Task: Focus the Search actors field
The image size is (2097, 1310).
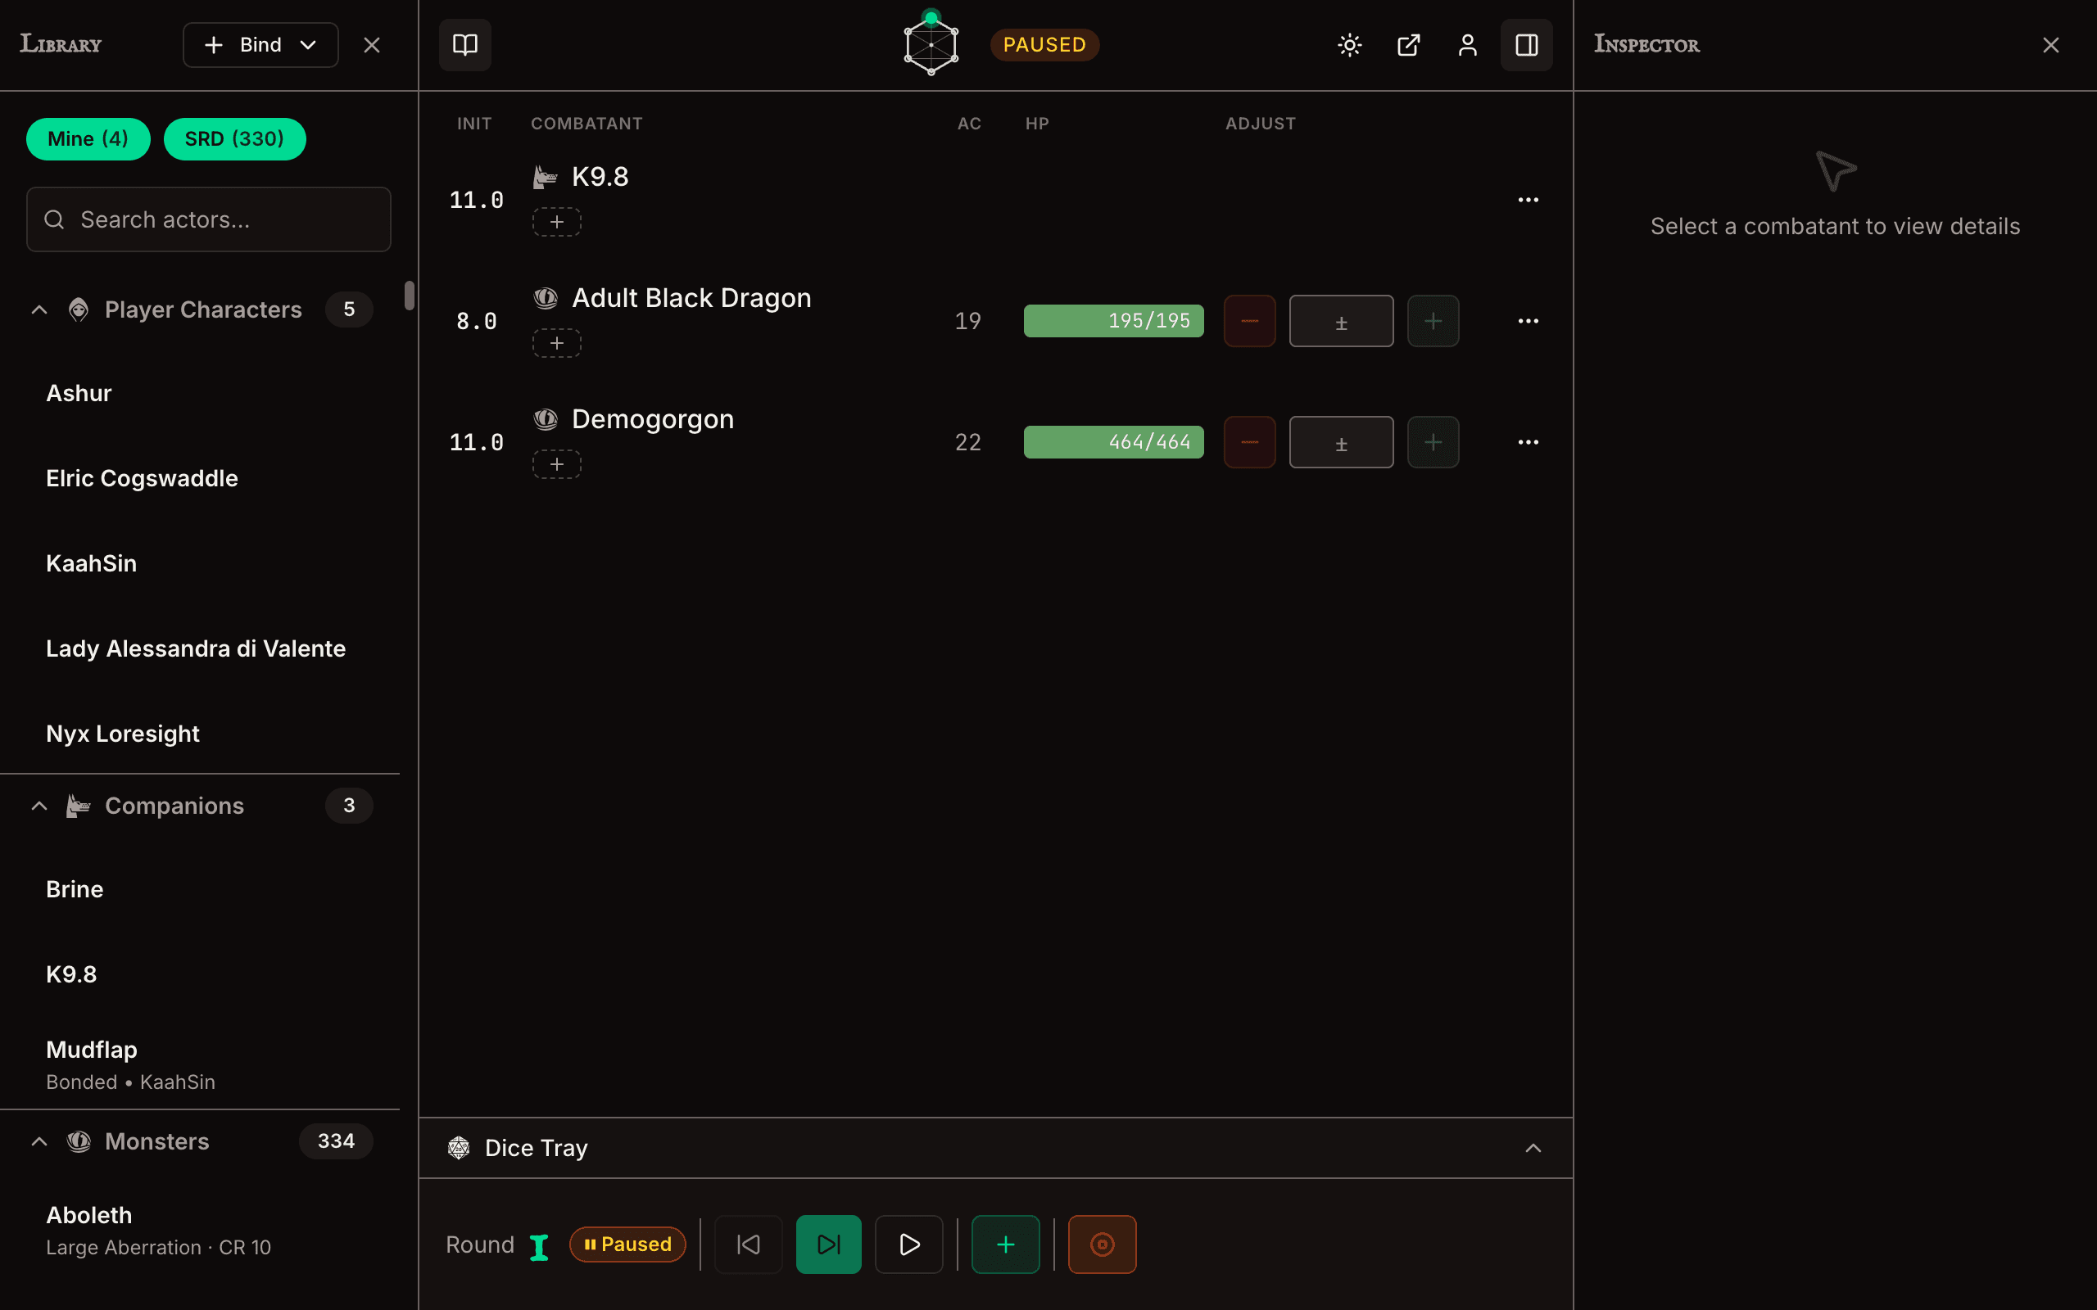Action: (209, 219)
